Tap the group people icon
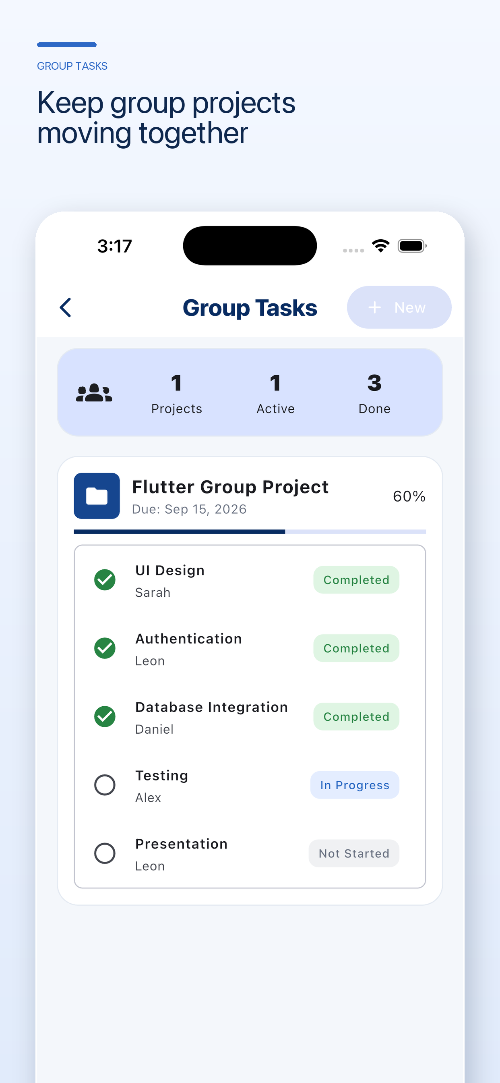Screen dimensions: 500x1083 [94, 393]
